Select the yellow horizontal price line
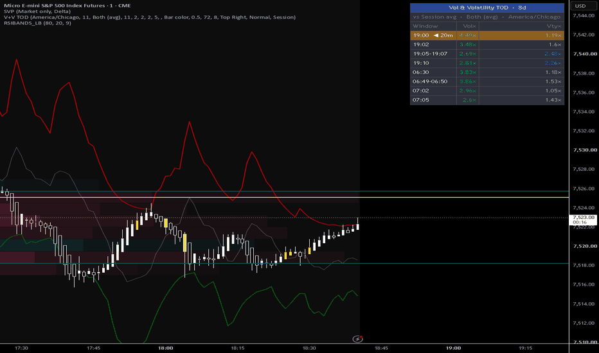The width and height of the screenshot is (599, 353). pos(284,197)
